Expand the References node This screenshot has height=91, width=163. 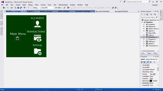(144, 27)
